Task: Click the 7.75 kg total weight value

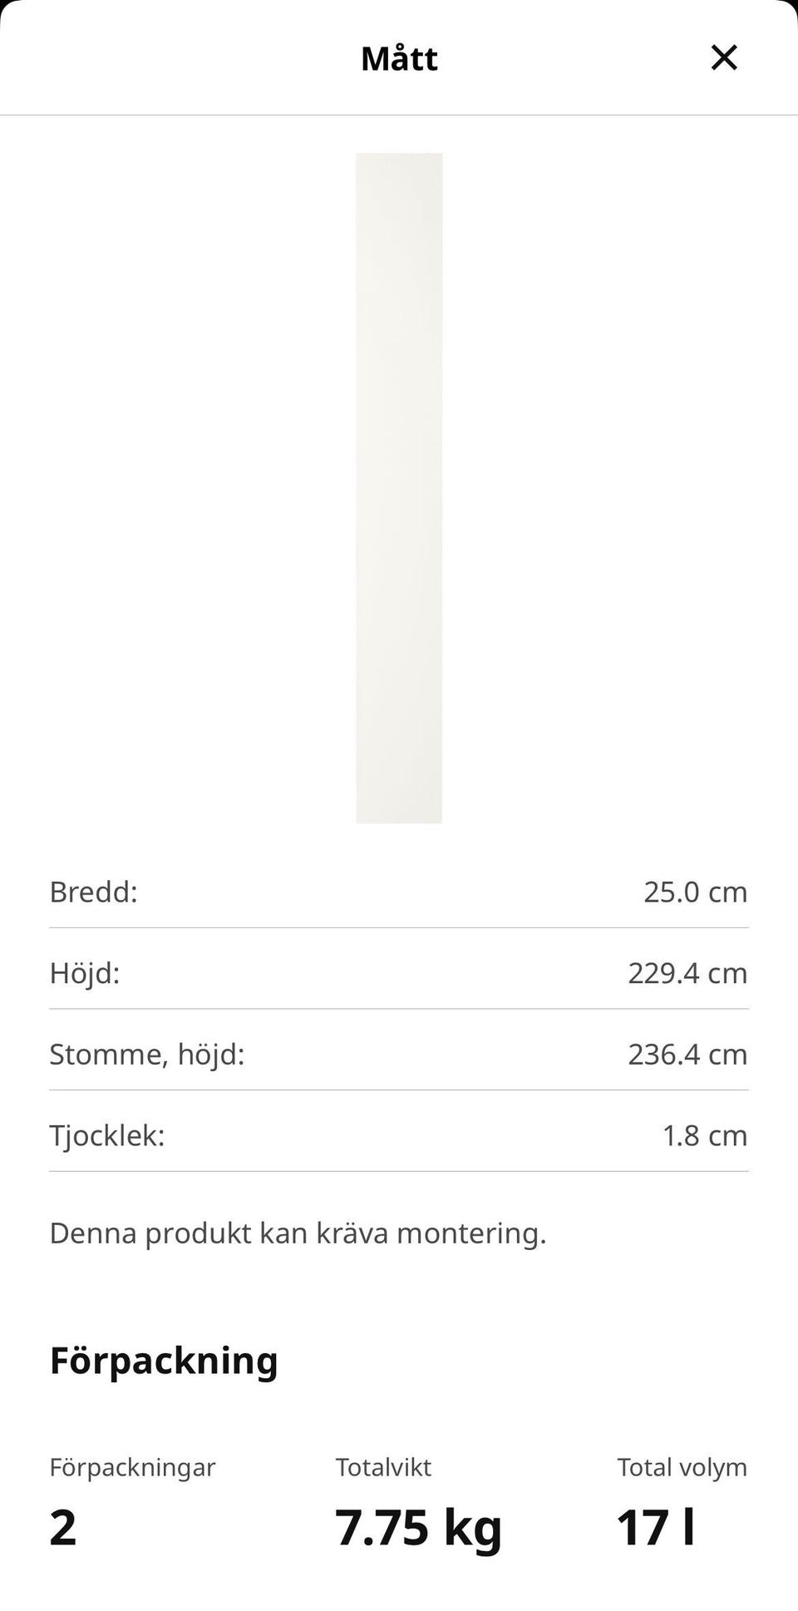Action: (x=419, y=1527)
